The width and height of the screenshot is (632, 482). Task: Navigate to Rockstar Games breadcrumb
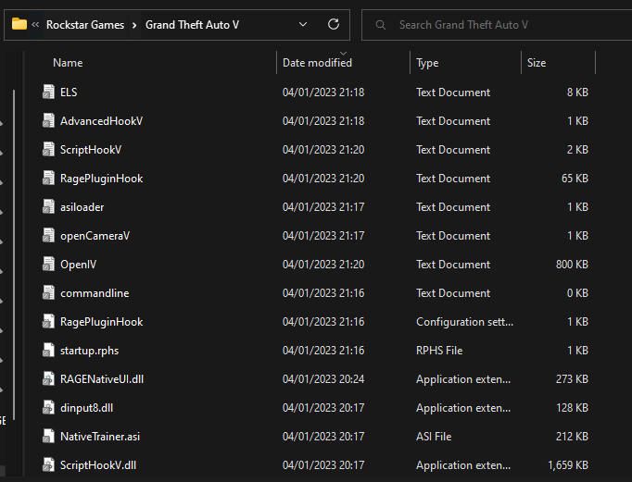pos(85,25)
